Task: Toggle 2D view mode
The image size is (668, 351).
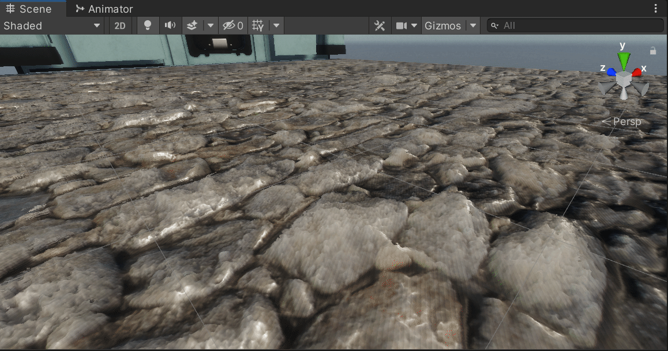Action: (120, 25)
